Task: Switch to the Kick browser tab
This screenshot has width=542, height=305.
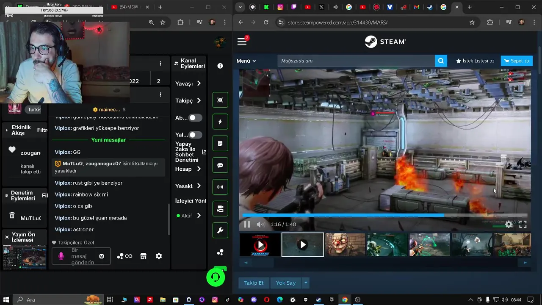Action: pyautogui.click(x=266, y=7)
